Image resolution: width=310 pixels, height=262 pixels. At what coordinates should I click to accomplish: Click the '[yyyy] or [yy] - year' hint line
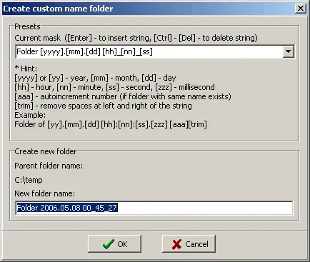pos(95,78)
